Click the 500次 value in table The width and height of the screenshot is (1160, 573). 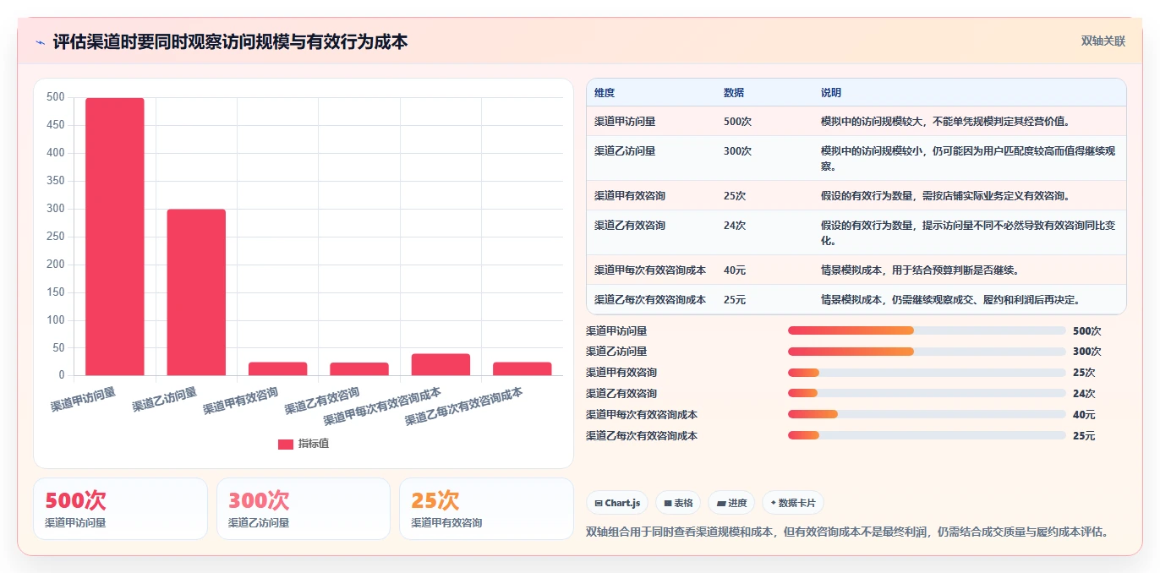click(737, 122)
